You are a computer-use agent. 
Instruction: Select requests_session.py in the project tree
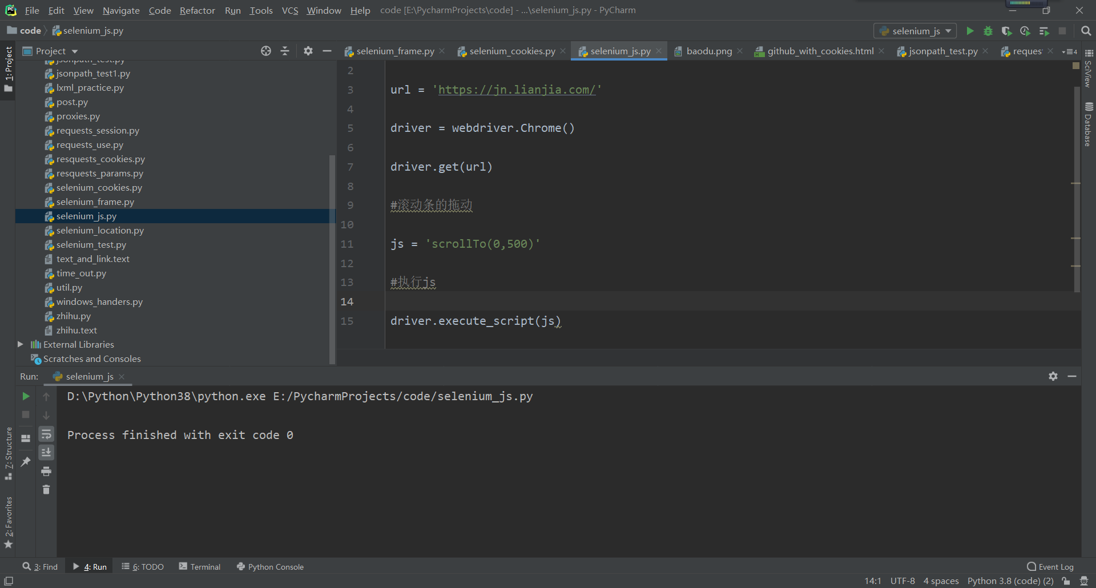(x=98, y=130)
